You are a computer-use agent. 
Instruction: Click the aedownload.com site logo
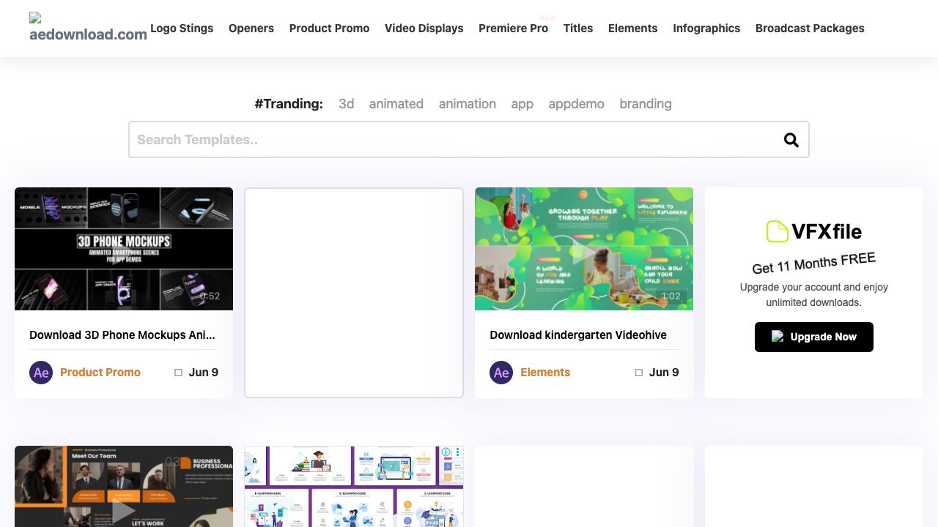[x=88, y=28]
